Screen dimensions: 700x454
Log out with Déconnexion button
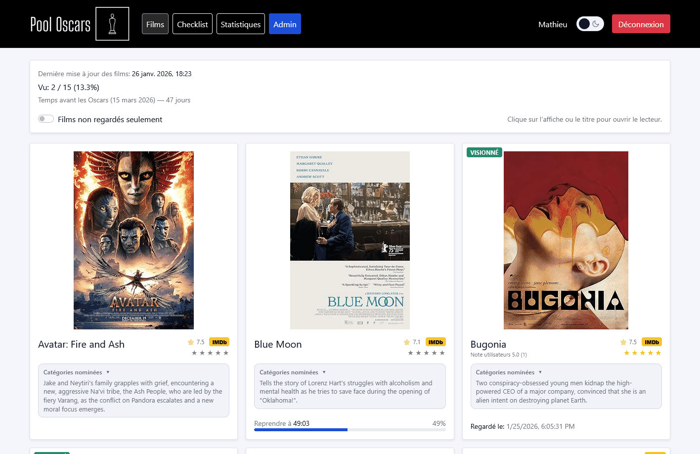641,24
